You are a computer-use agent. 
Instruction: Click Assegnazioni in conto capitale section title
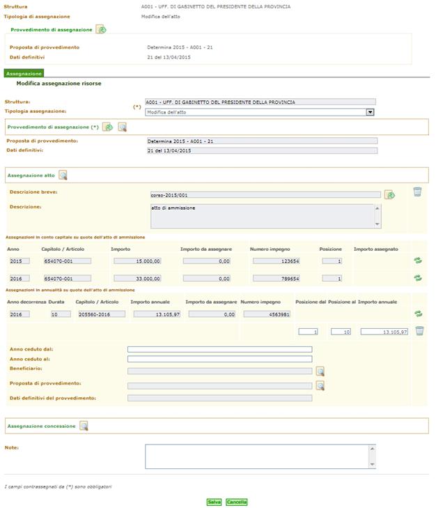pyautogui.click(x=75, y=237)
